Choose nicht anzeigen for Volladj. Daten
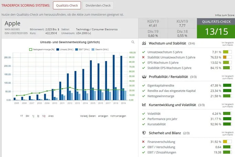235x157 pixels. 118,116
